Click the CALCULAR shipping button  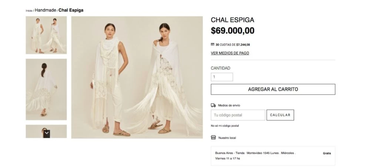pyautogui.click(x=280, y=115)
